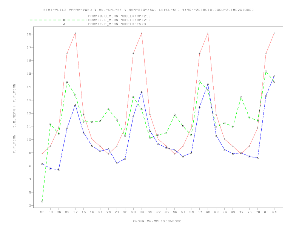Image resolution: width=299 pixels, height=231 pixels.
Task: Click x-axis tick label 39
Action: pos(150,212)
